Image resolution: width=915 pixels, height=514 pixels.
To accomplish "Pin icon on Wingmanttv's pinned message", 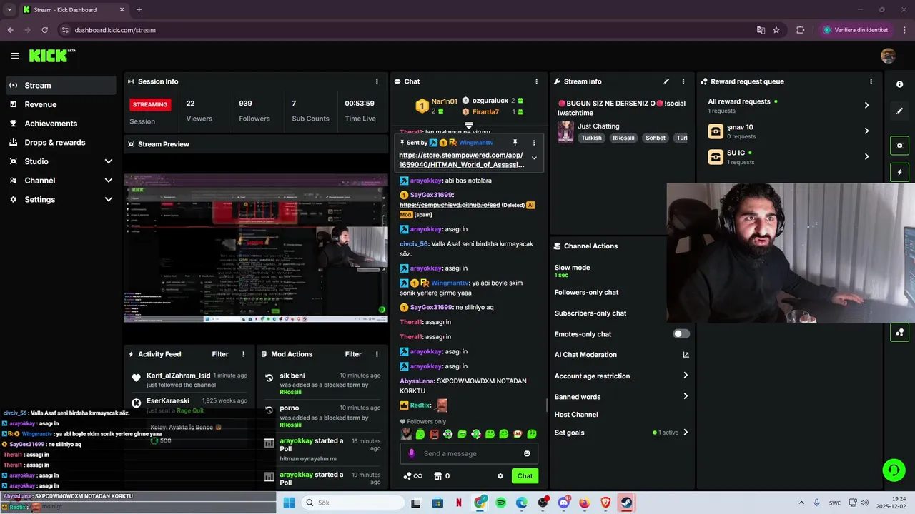I will click(x=515, y=143).
